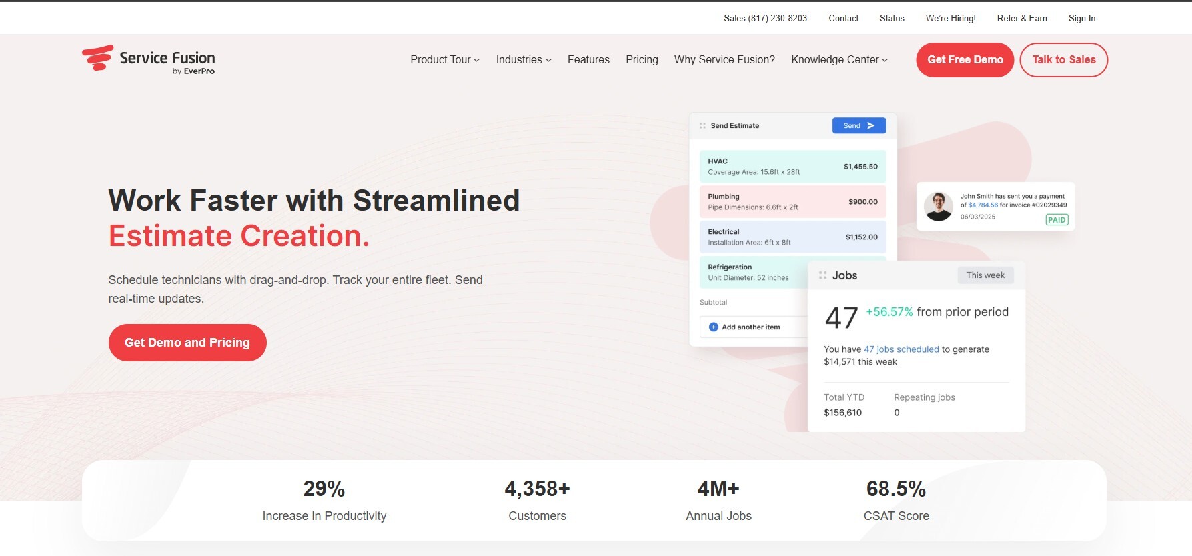Expand the Product Tour dropdown
The image size is (1192, 556).
pyautogui.click(x=445, y=59)
